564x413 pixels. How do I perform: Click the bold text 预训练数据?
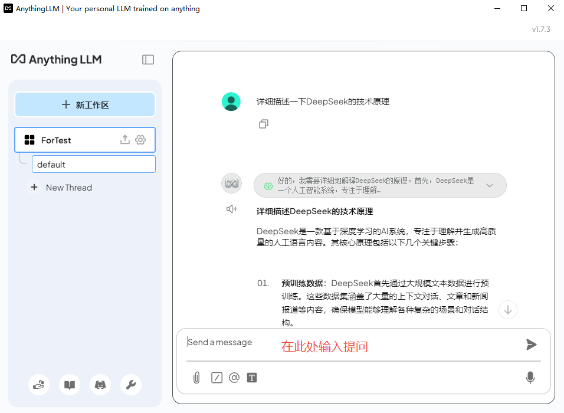coord(302,283)
